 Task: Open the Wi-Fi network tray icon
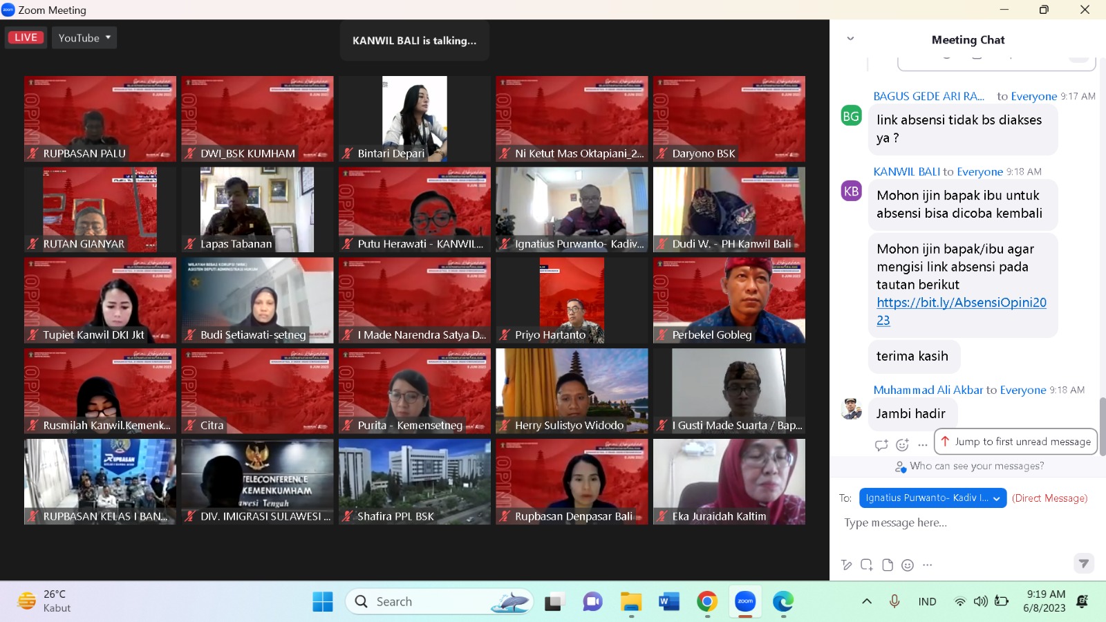pos(960,601)
